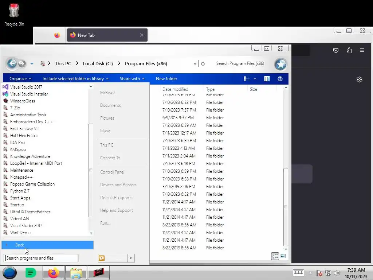The height and width of the screenshot is (280, 373).
Task: Open UltraUXThemePatcher folder
Action: [x=30, y=212]
